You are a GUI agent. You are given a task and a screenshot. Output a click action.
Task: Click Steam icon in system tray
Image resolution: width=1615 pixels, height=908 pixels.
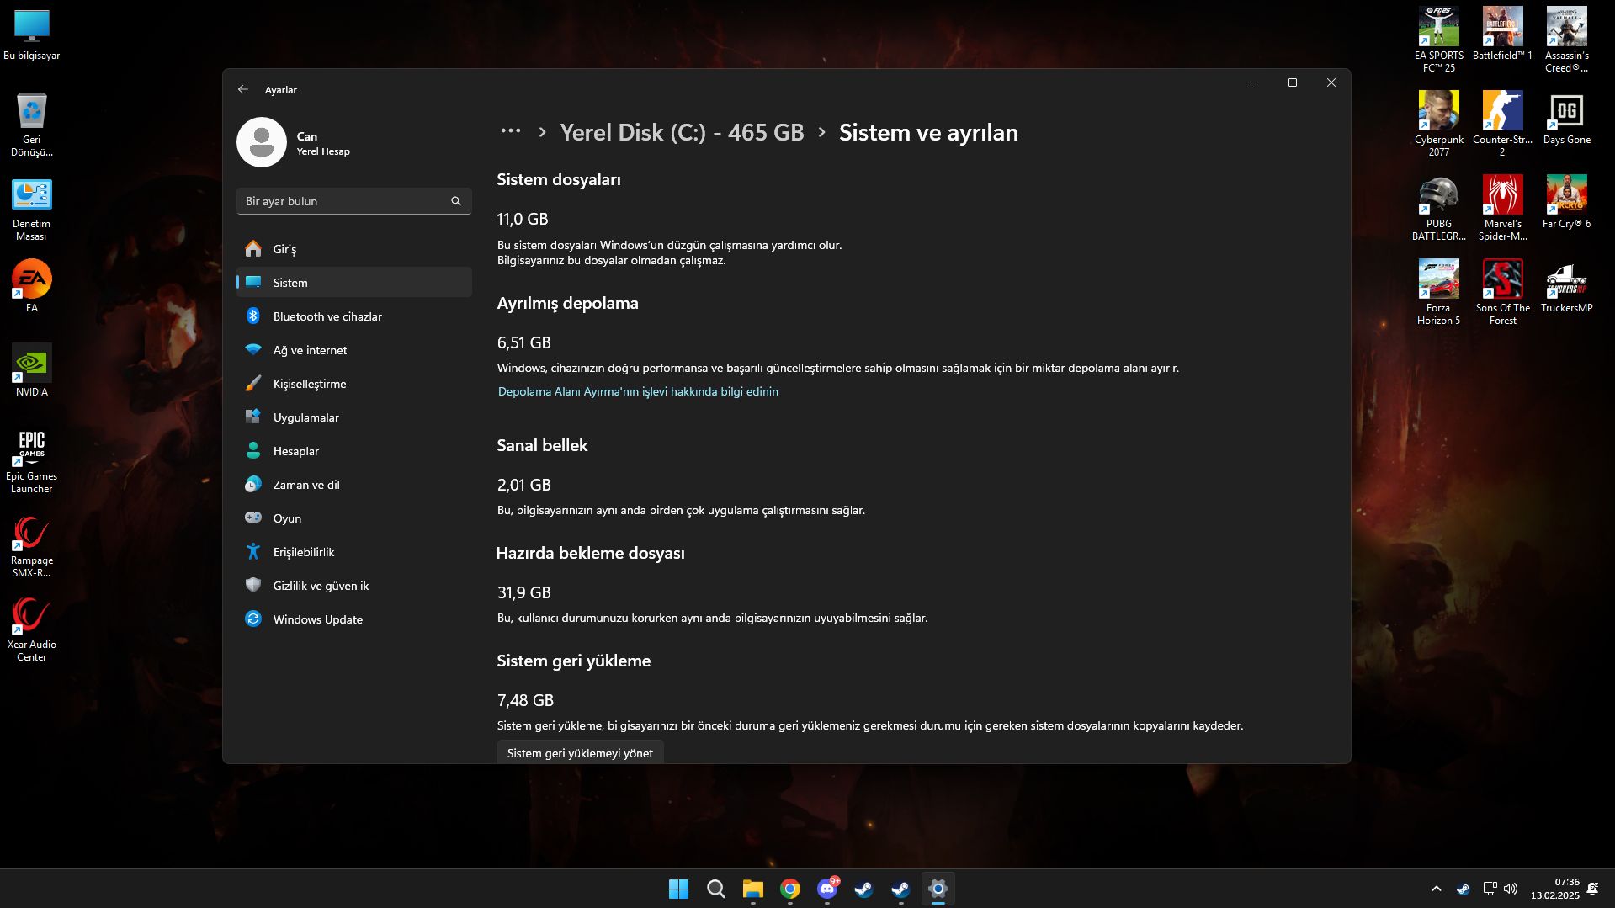[1463, 889]
